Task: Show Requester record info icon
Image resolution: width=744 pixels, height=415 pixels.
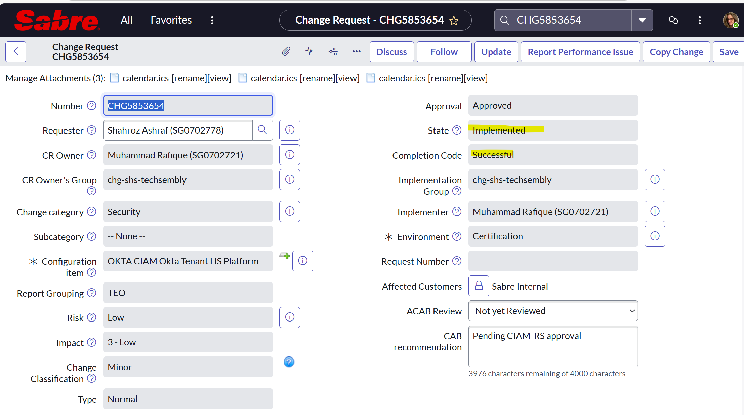Action: pyautogui.click(x=290, y=130)
